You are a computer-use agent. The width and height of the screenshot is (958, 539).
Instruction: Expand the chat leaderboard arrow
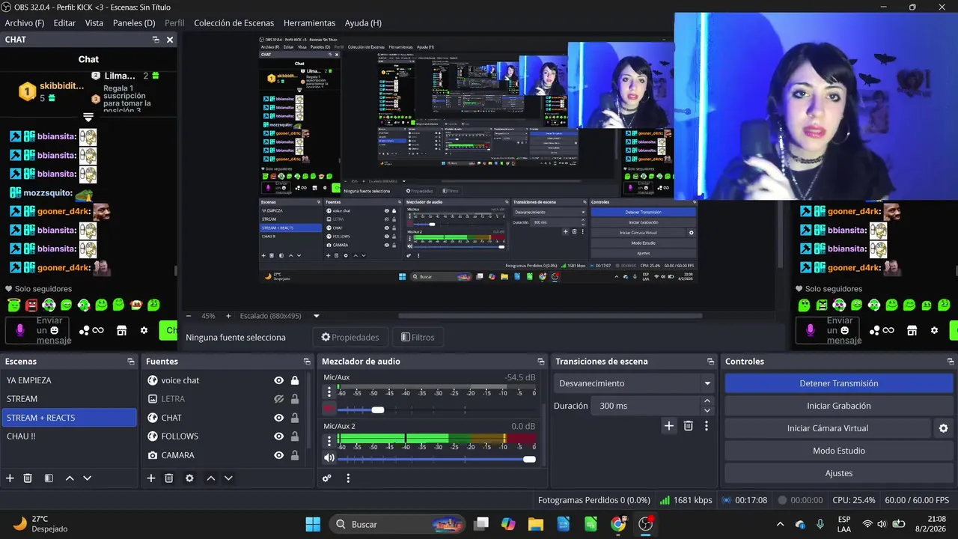tap(88, 118)
